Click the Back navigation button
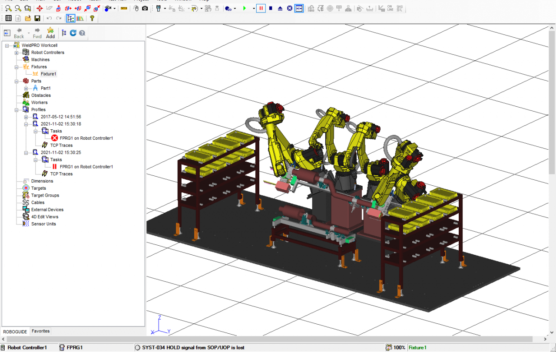The width and height of the screenshot is (556, 352). coord(19,33)
